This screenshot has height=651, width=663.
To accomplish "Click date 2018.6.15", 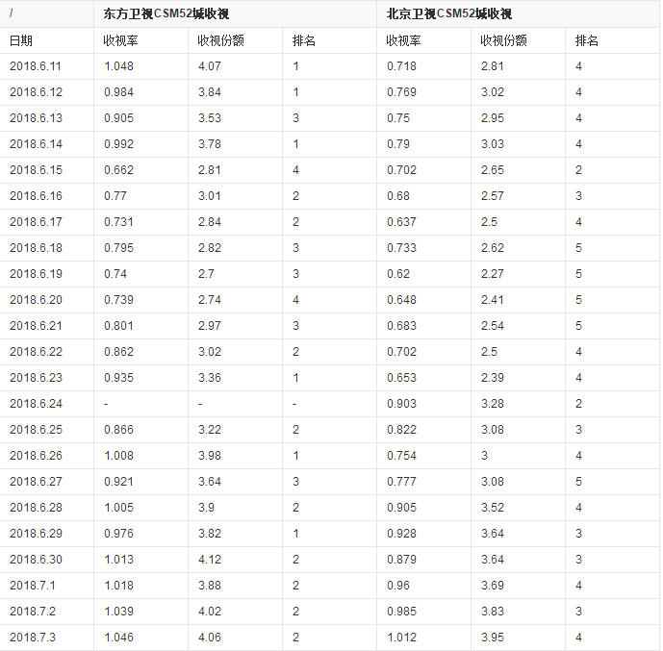I will pyautogui.click(x=36, y=170).
